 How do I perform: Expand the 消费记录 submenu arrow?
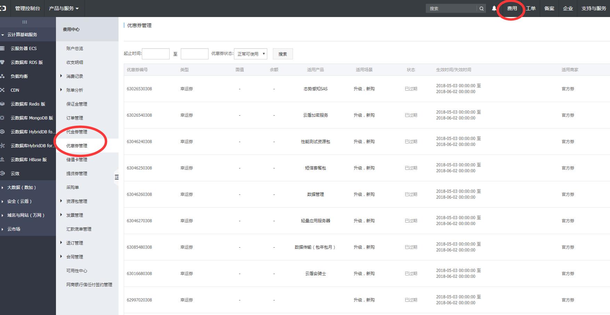pos(61,76)
